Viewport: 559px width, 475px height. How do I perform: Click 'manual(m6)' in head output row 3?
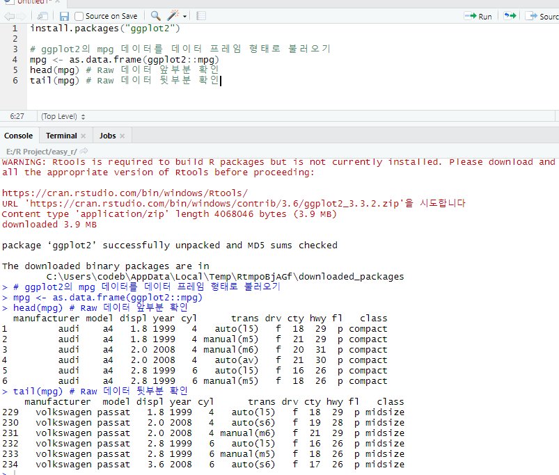coord(230,350)
